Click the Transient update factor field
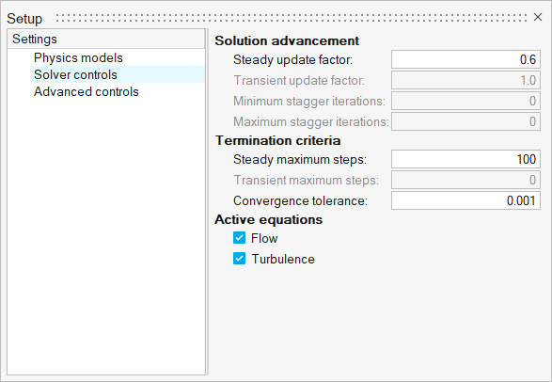 [465, 80]
